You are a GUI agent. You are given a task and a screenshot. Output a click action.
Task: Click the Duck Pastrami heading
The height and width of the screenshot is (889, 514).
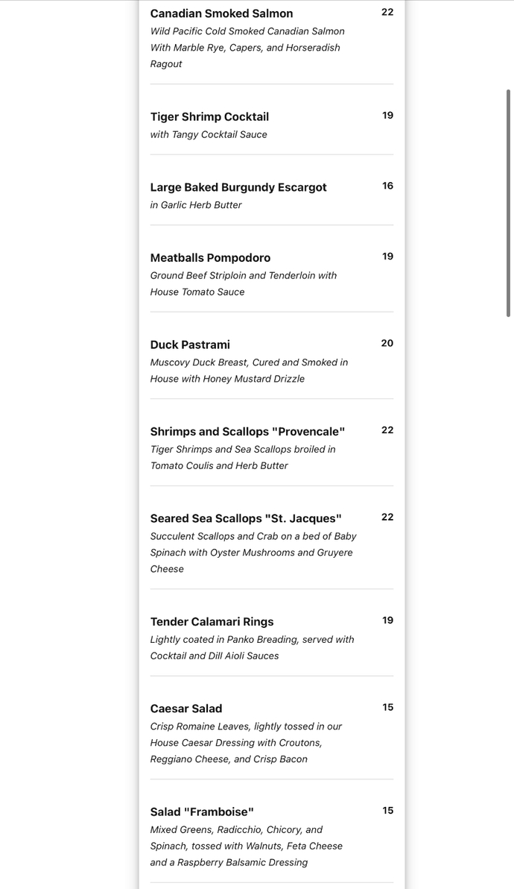point(190,345)
